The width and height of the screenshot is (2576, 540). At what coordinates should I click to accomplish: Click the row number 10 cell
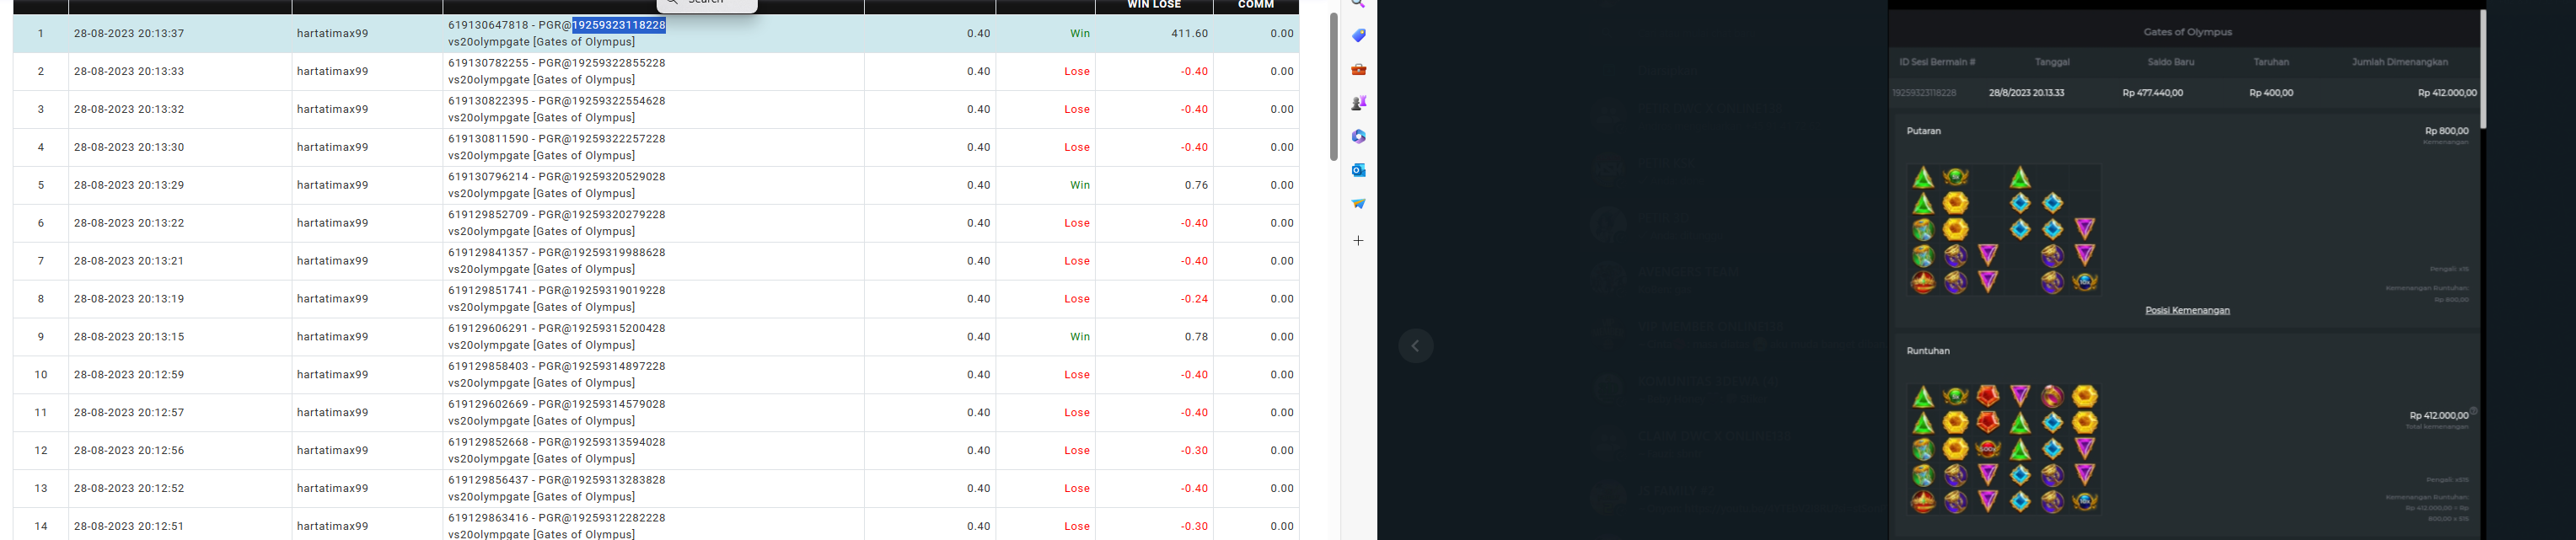pos(41,375)
